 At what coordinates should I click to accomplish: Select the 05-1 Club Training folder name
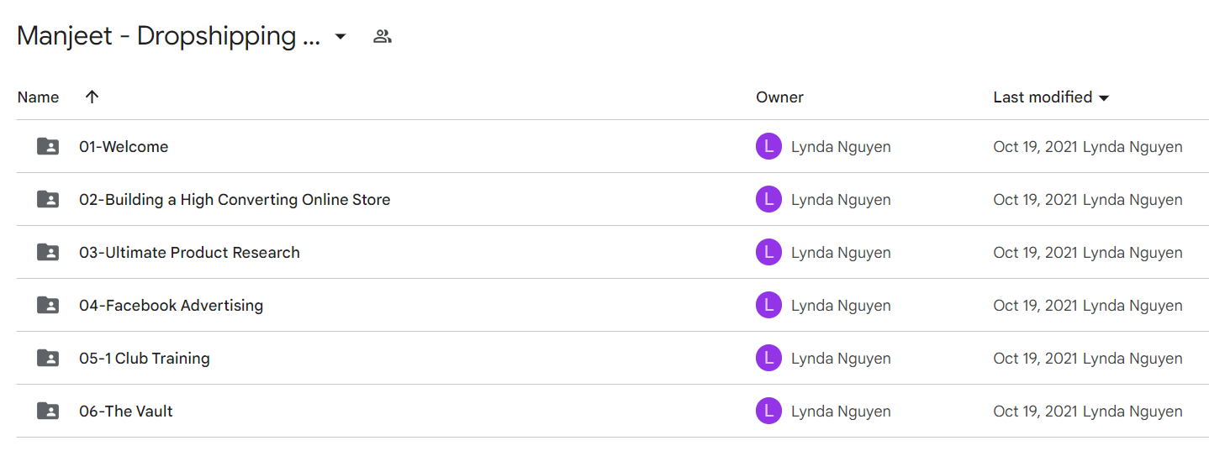tap(145, 358)
